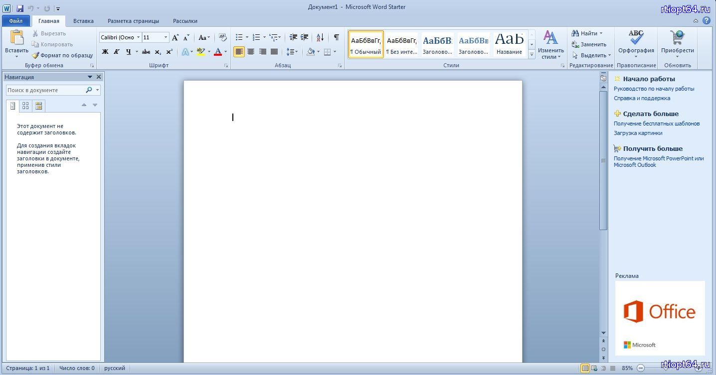The width and height of the screenshot is (716, 375).
Task: Justify the paragraph text
Action: coord(274,52)
